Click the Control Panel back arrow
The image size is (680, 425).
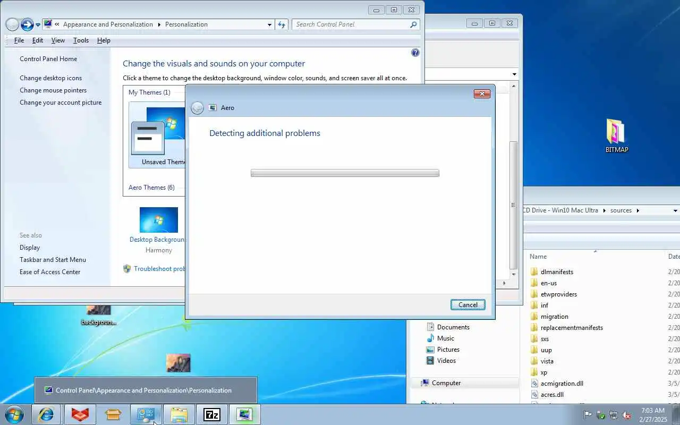click(12, 24)
